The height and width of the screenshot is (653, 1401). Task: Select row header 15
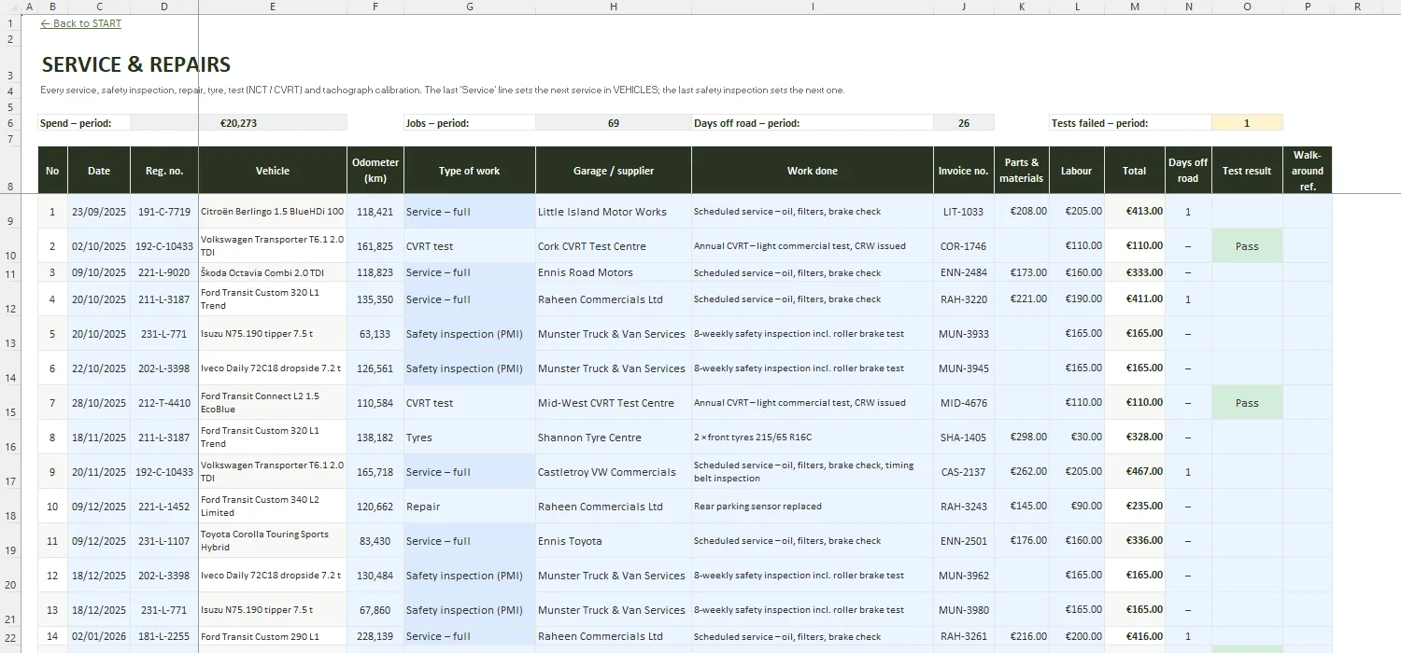coord(10,403)
